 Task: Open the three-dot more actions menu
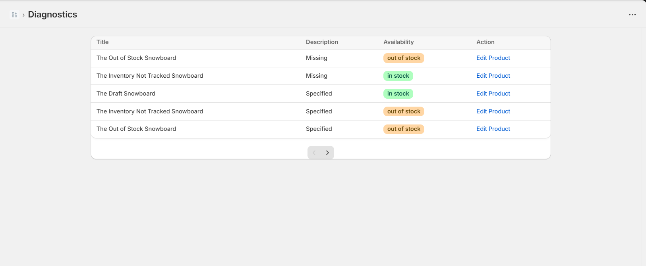click(632, 15)
